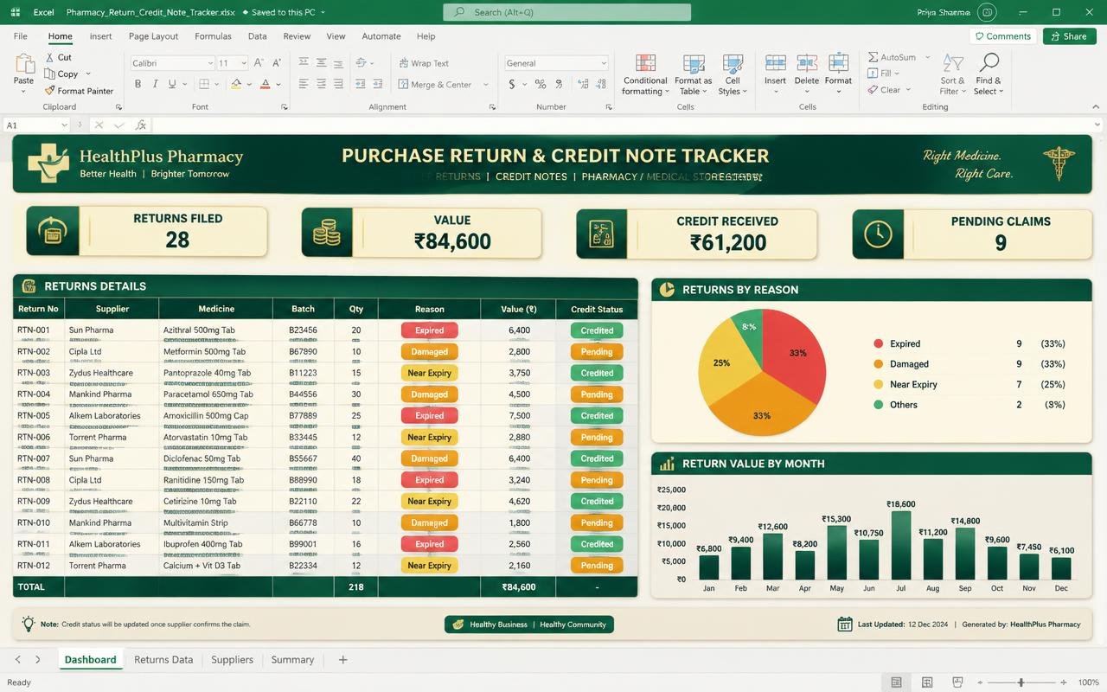
Task: Switch to the Suppliers sheet tab
Action: [x=233, y=660]
